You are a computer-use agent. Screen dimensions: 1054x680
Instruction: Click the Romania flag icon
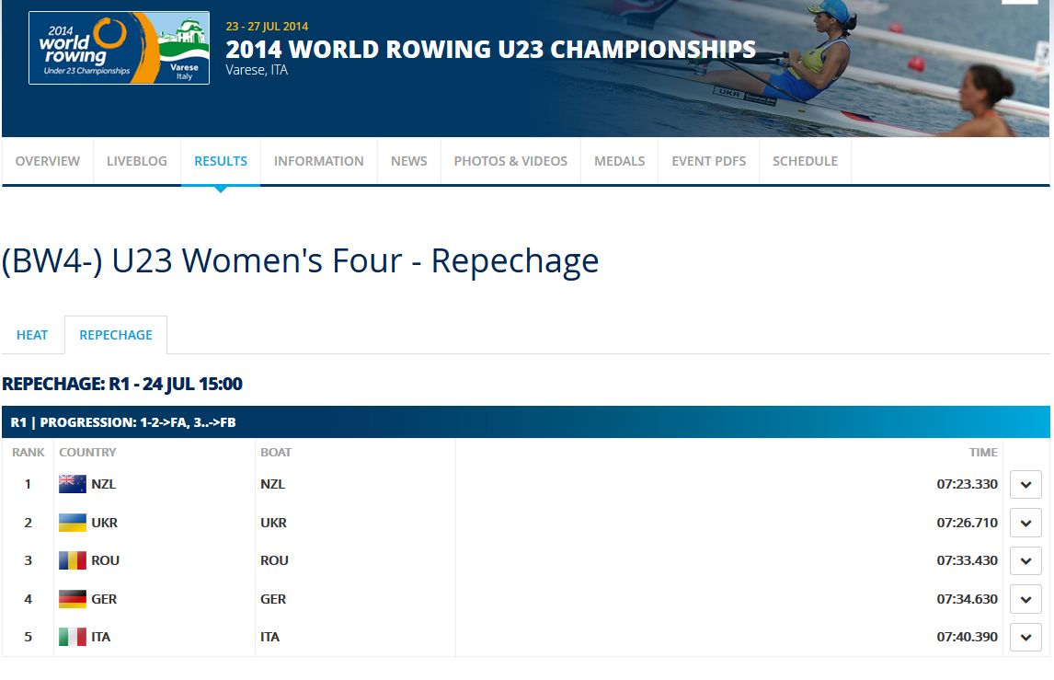click(x=73, y=560)
